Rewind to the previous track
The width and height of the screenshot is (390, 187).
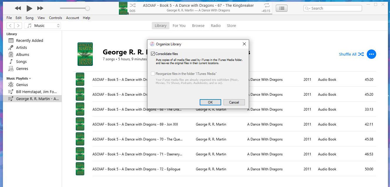[18, 8]
